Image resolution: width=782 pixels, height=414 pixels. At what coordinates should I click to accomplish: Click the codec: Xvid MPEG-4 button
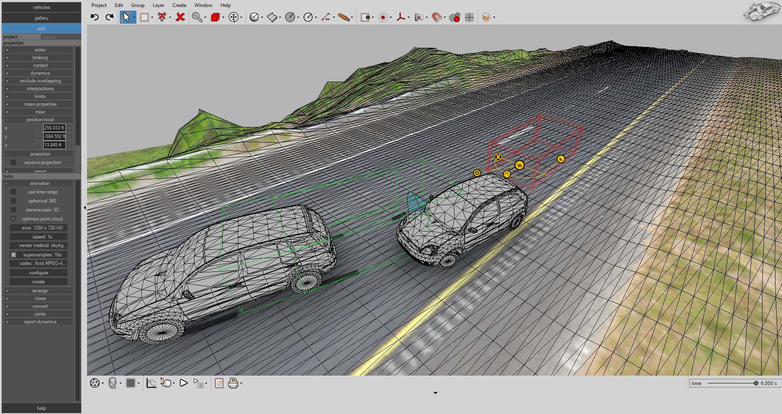[38, 263]
